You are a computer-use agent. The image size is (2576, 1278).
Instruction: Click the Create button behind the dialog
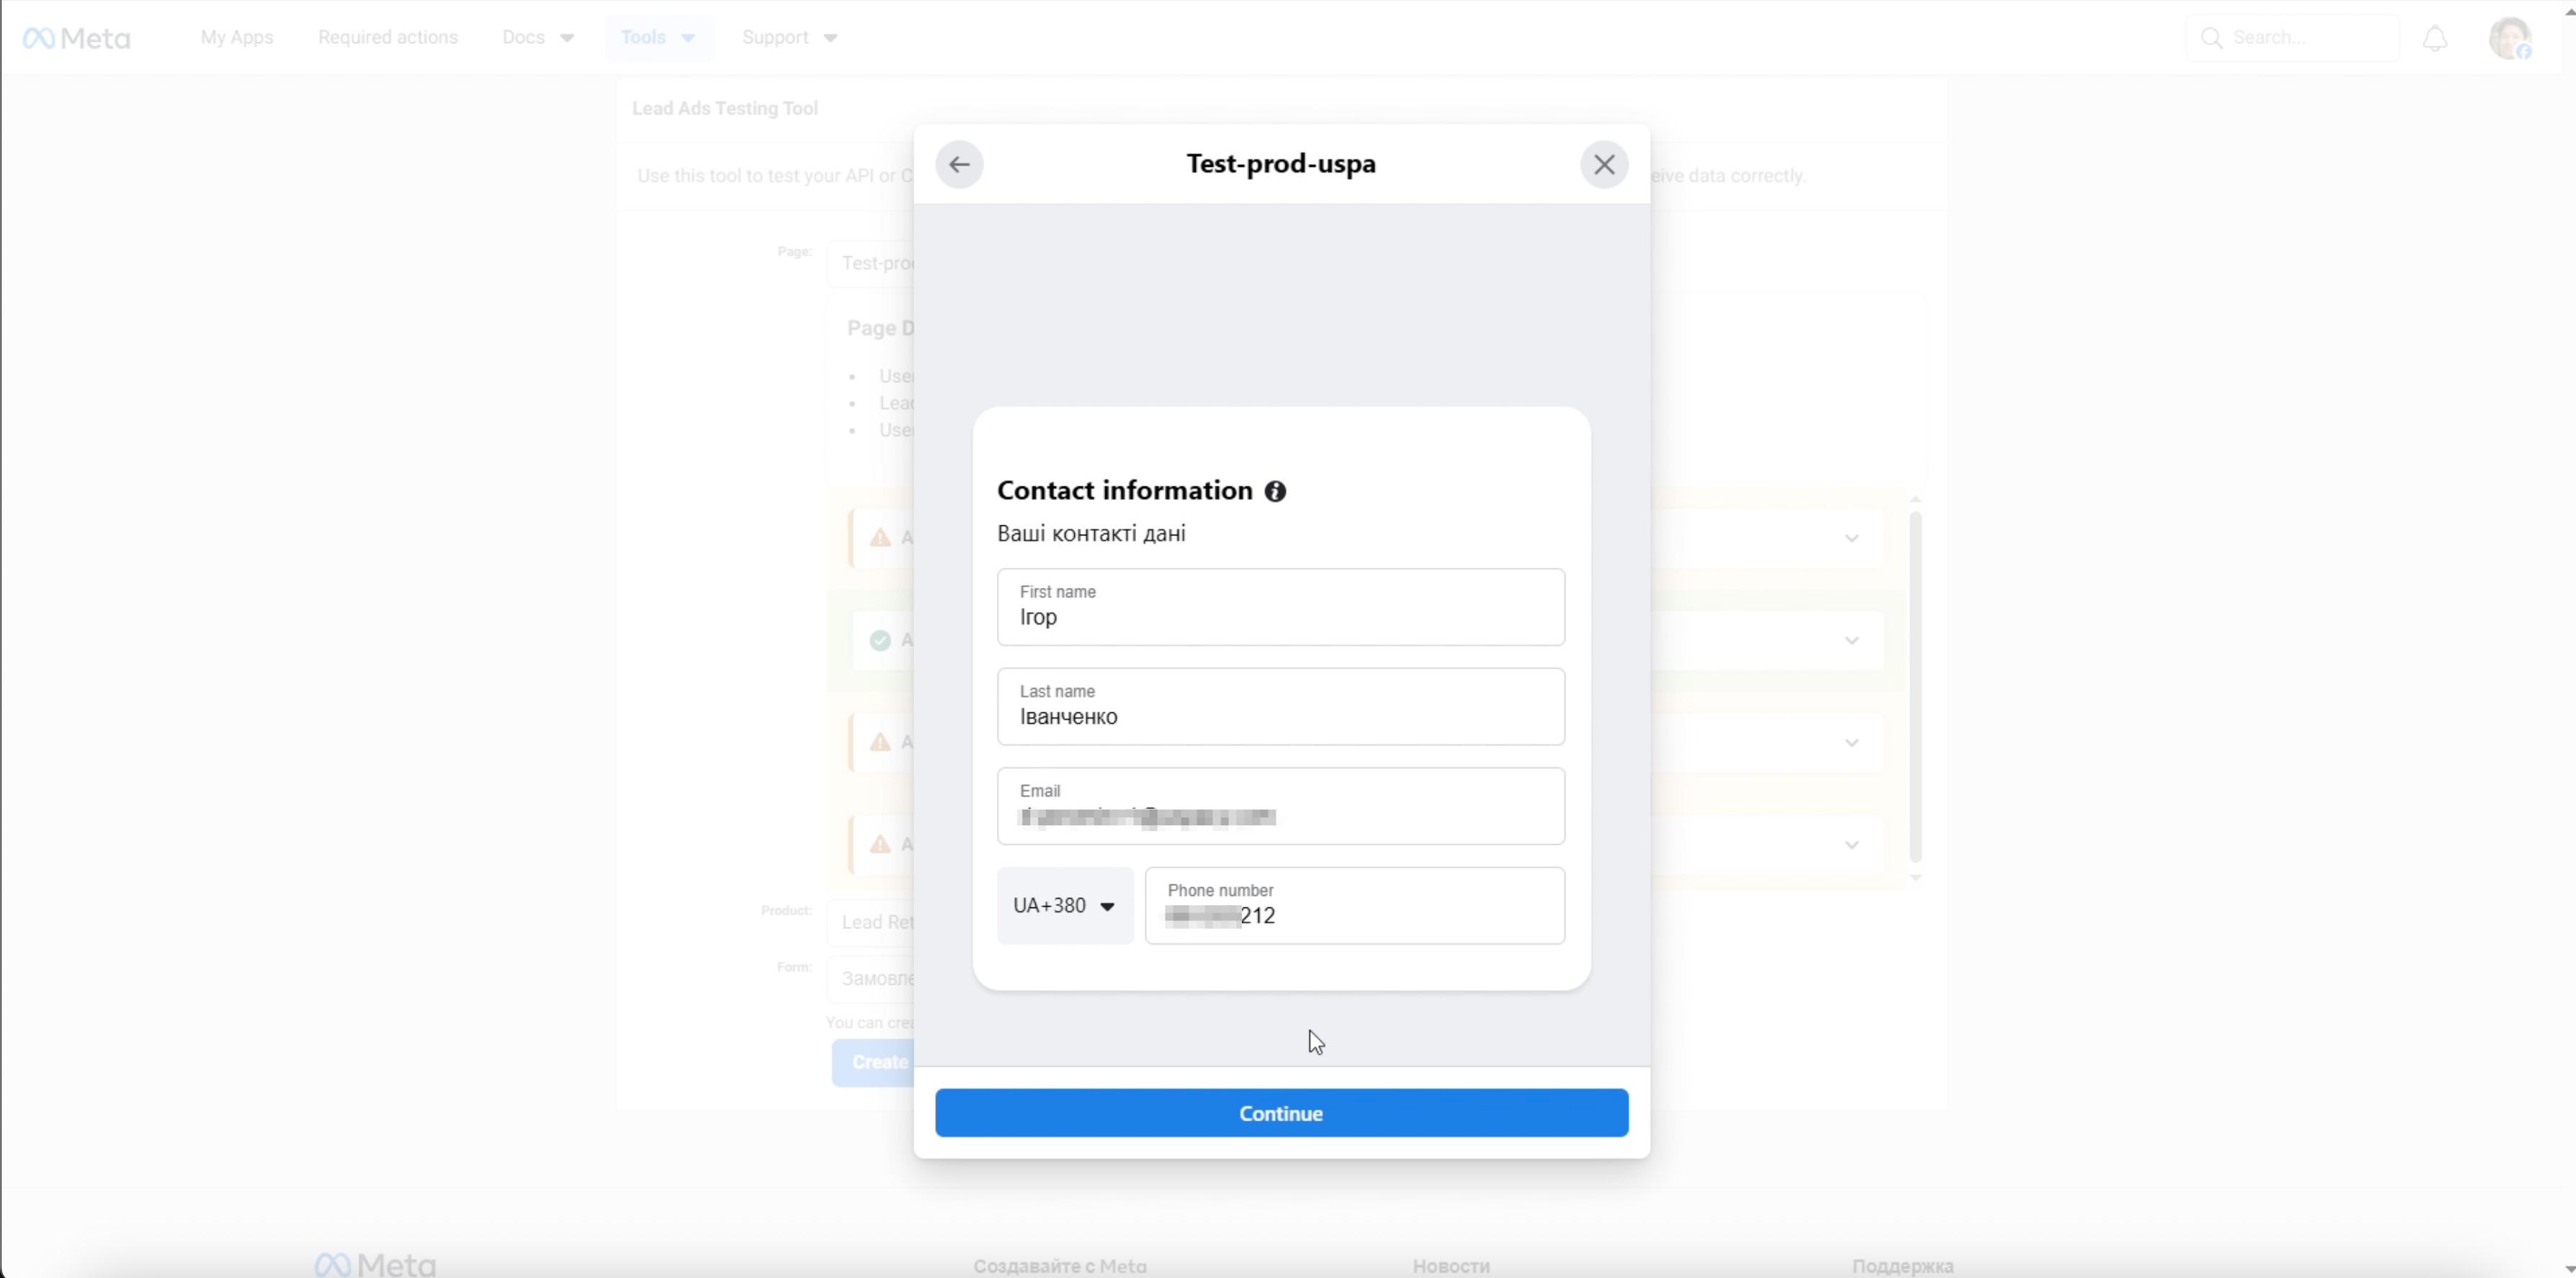(872, 1062)
